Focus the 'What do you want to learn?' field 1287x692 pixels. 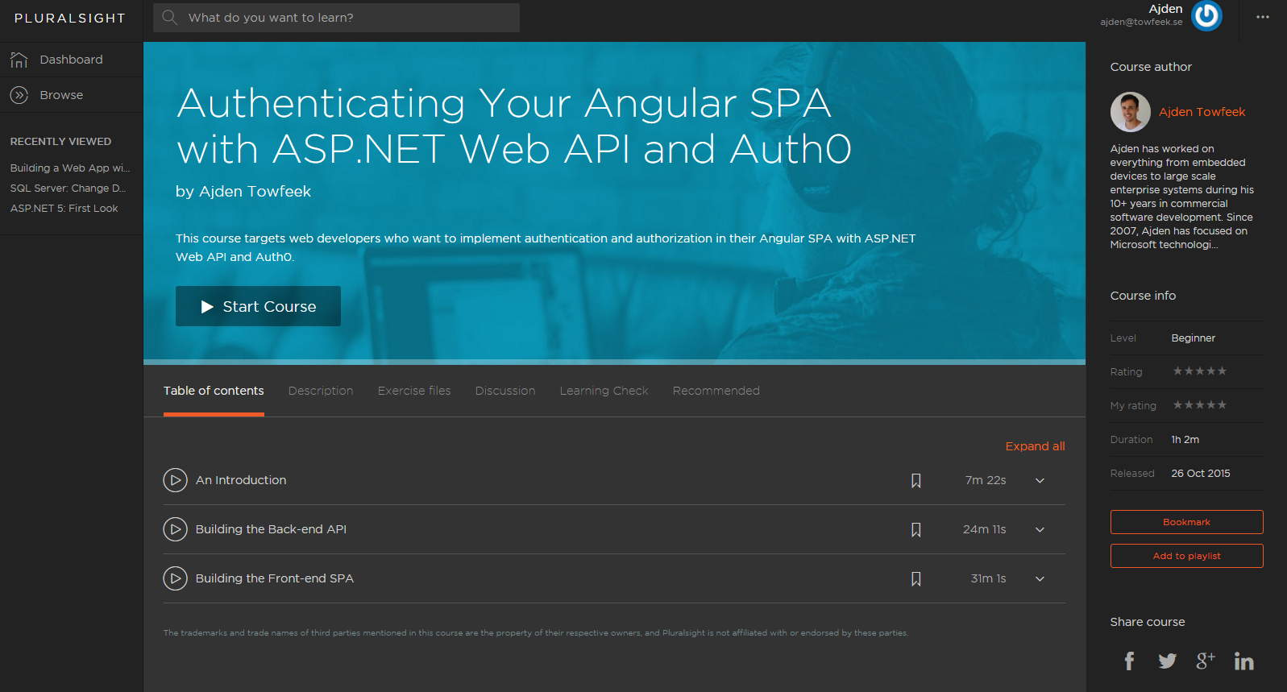(x=336, y=18)
